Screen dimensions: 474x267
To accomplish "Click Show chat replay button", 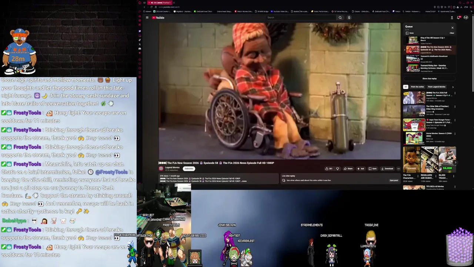I will (430, 79).
